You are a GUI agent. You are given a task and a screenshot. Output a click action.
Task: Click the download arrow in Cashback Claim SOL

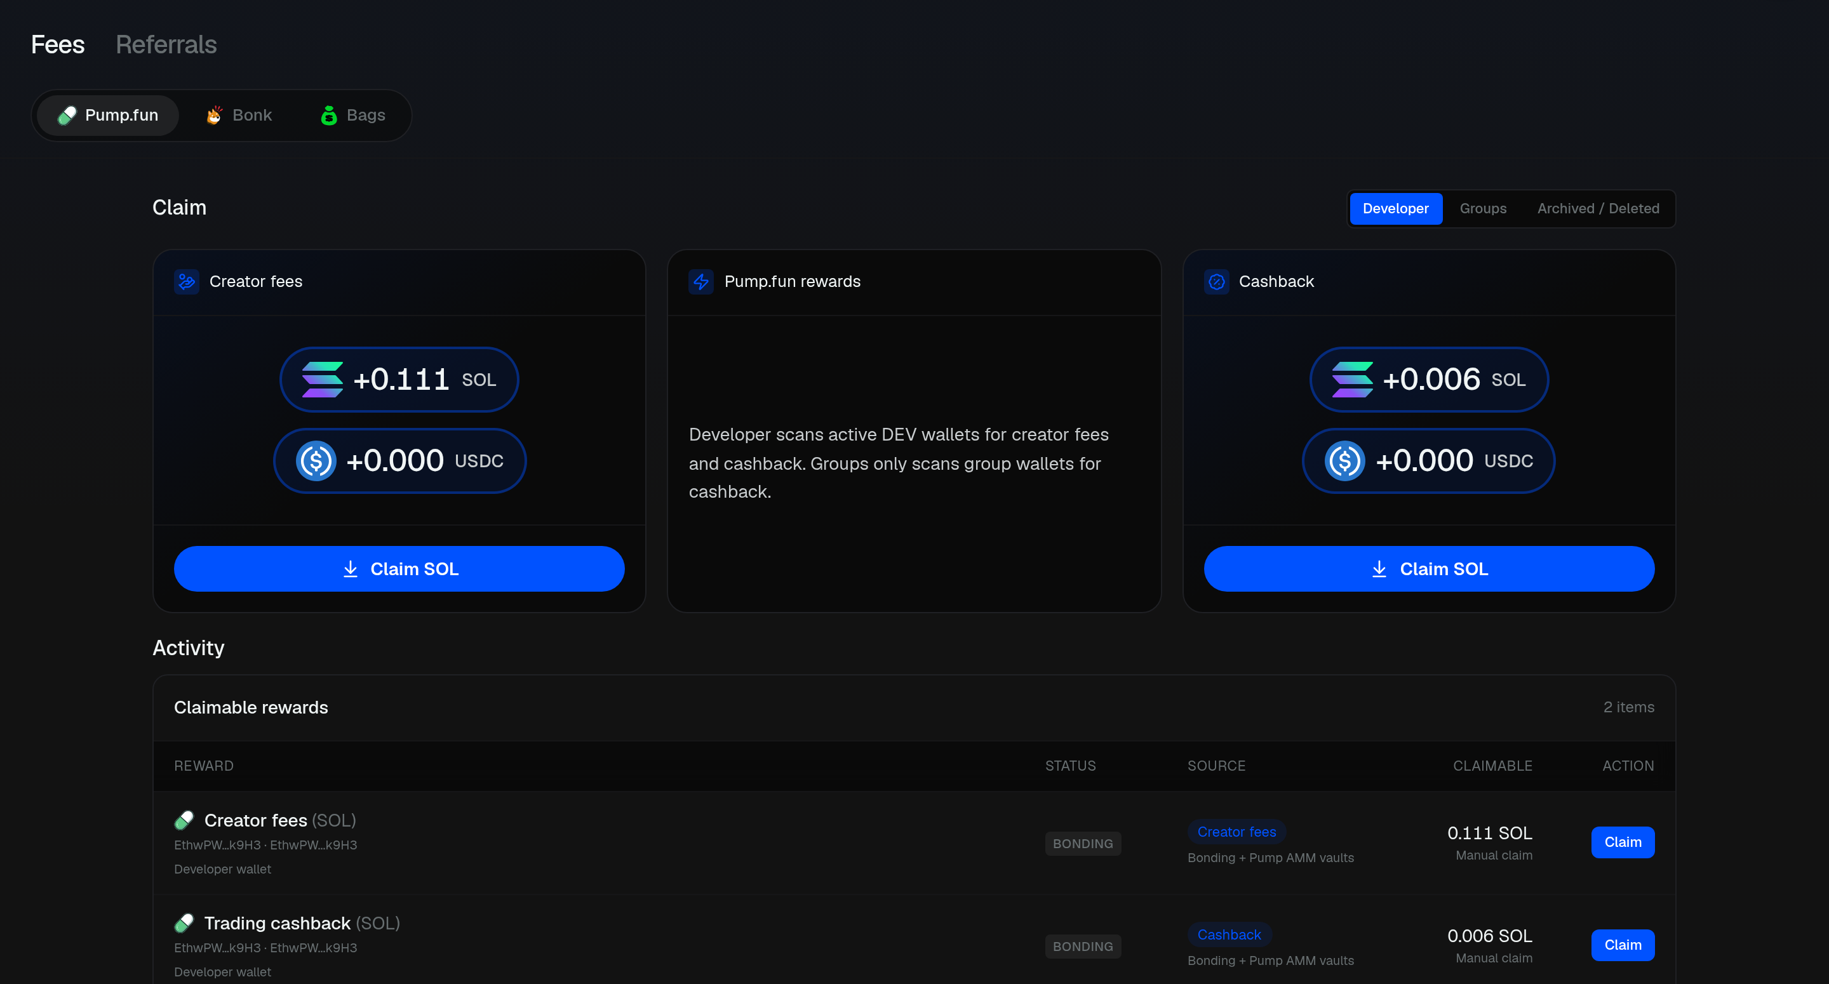(1379, 569)
